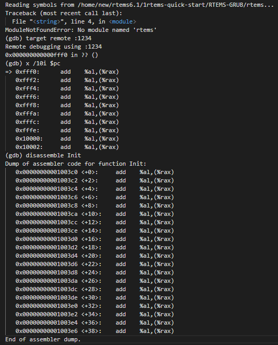Click address 0x00000000001003d0 line
The image size is (278, 345).
(x=95, y=239)
